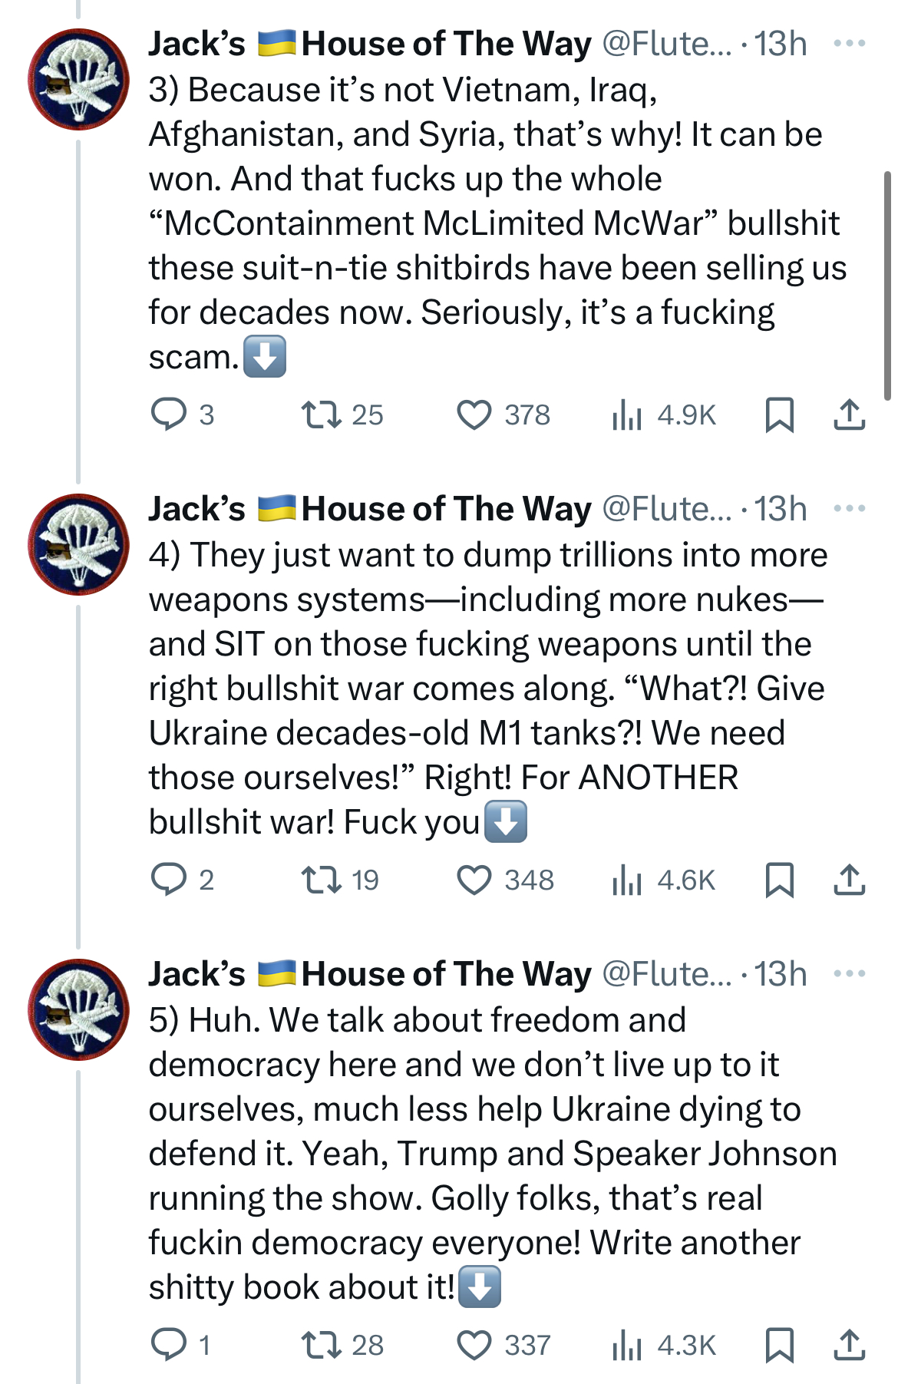Retweet the McContainment McWar tweet

click(322, 415)
